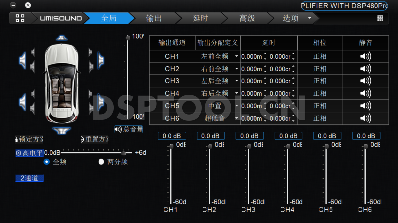Click the CH2 0.0 dB gain field
The width and height of the screenshot is (398, 223).
pos(210,136)
